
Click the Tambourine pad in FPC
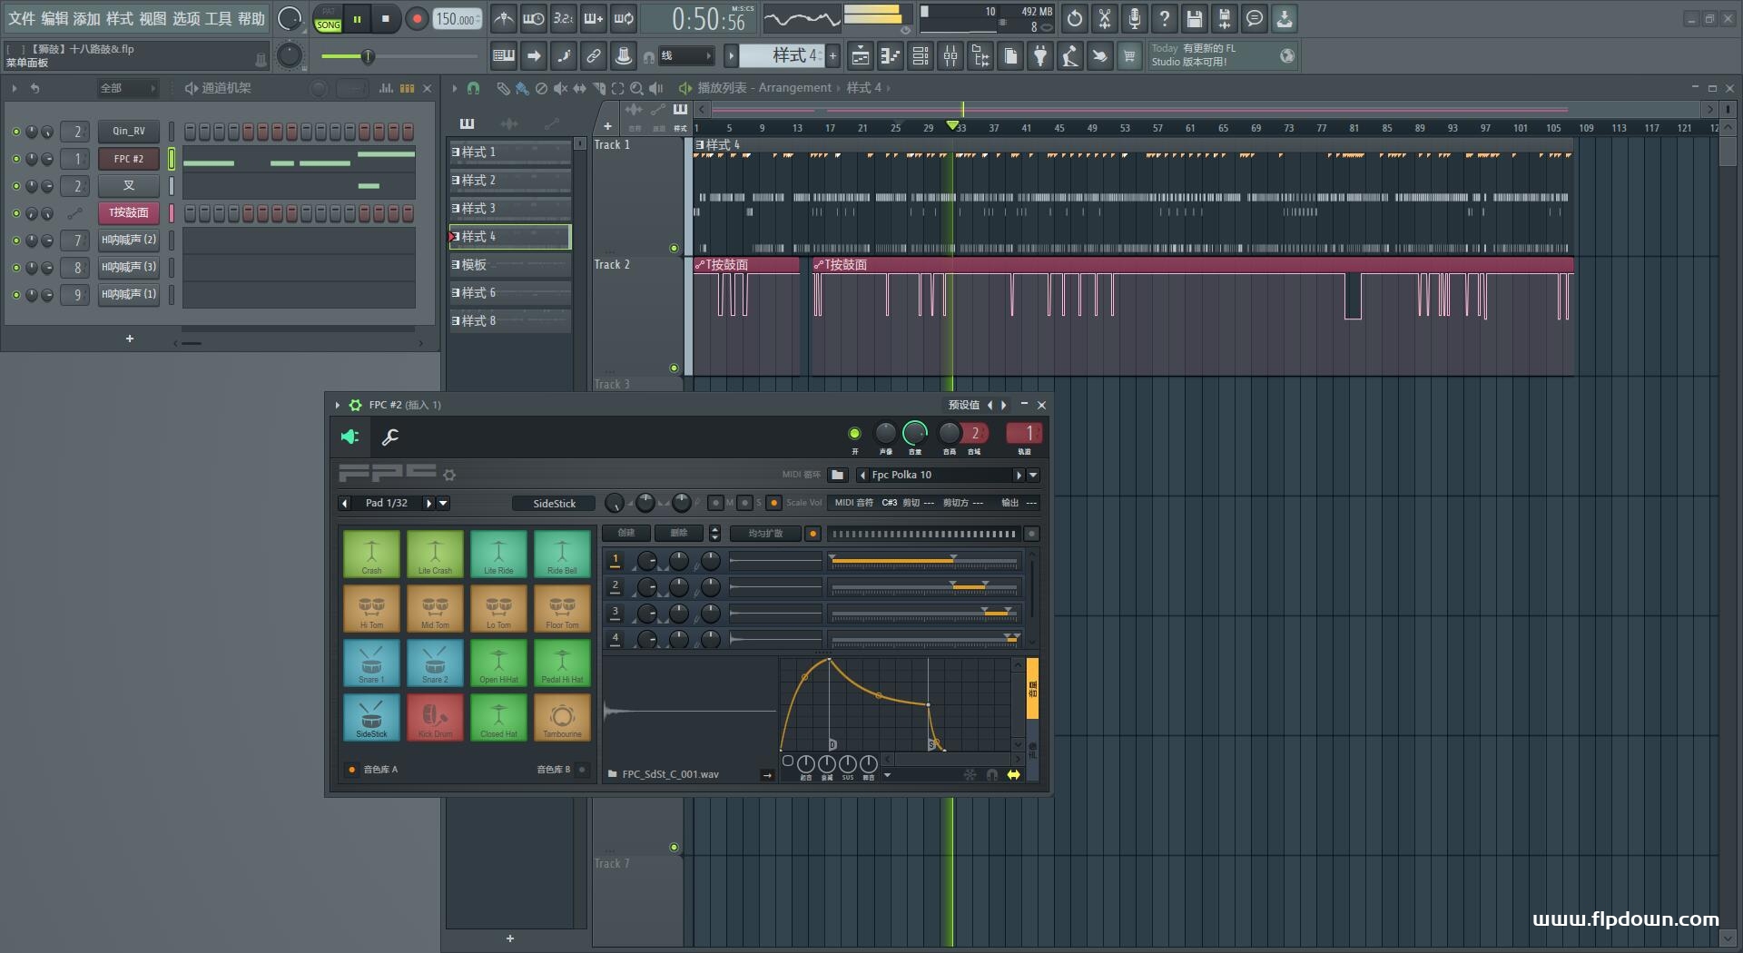562,717
